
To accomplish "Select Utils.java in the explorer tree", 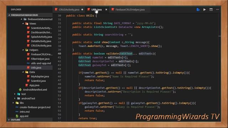I will [x=36, y=68].
